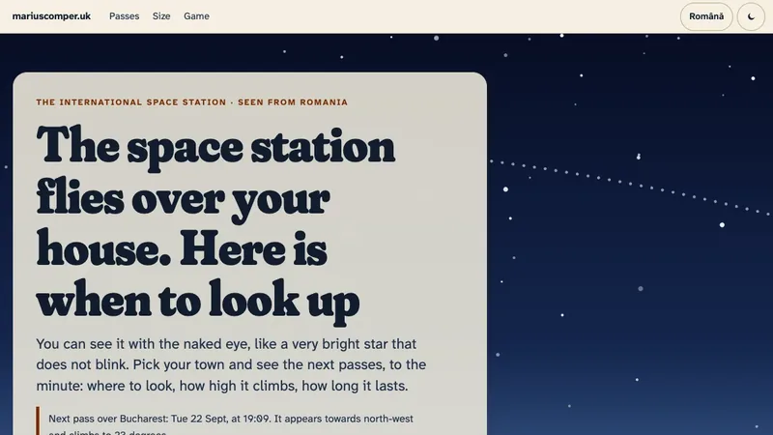This screenshot has width=773, height=435.
Task: Switch the language to Română
Action: click(x=706, y=16)
